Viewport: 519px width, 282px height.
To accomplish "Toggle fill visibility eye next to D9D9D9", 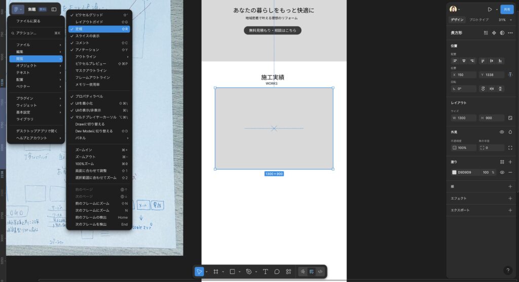I will pyautogui.click(x=502, y=172).
